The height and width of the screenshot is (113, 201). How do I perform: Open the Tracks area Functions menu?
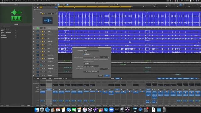(x=44, y=5)
